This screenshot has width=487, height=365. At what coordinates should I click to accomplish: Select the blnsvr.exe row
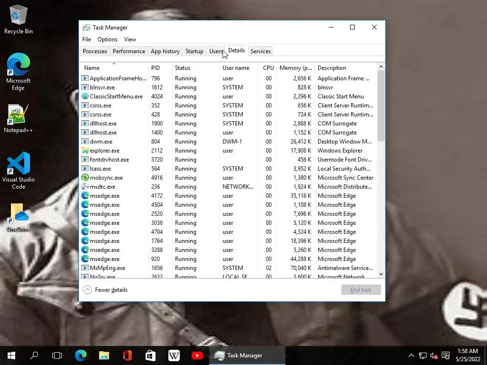click(x=228, y=87)
